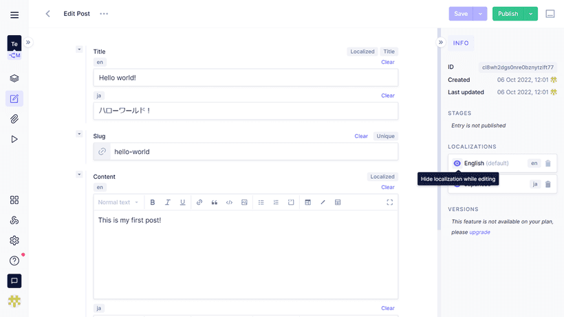Clear the Japanese title

(x=388, y=96)
